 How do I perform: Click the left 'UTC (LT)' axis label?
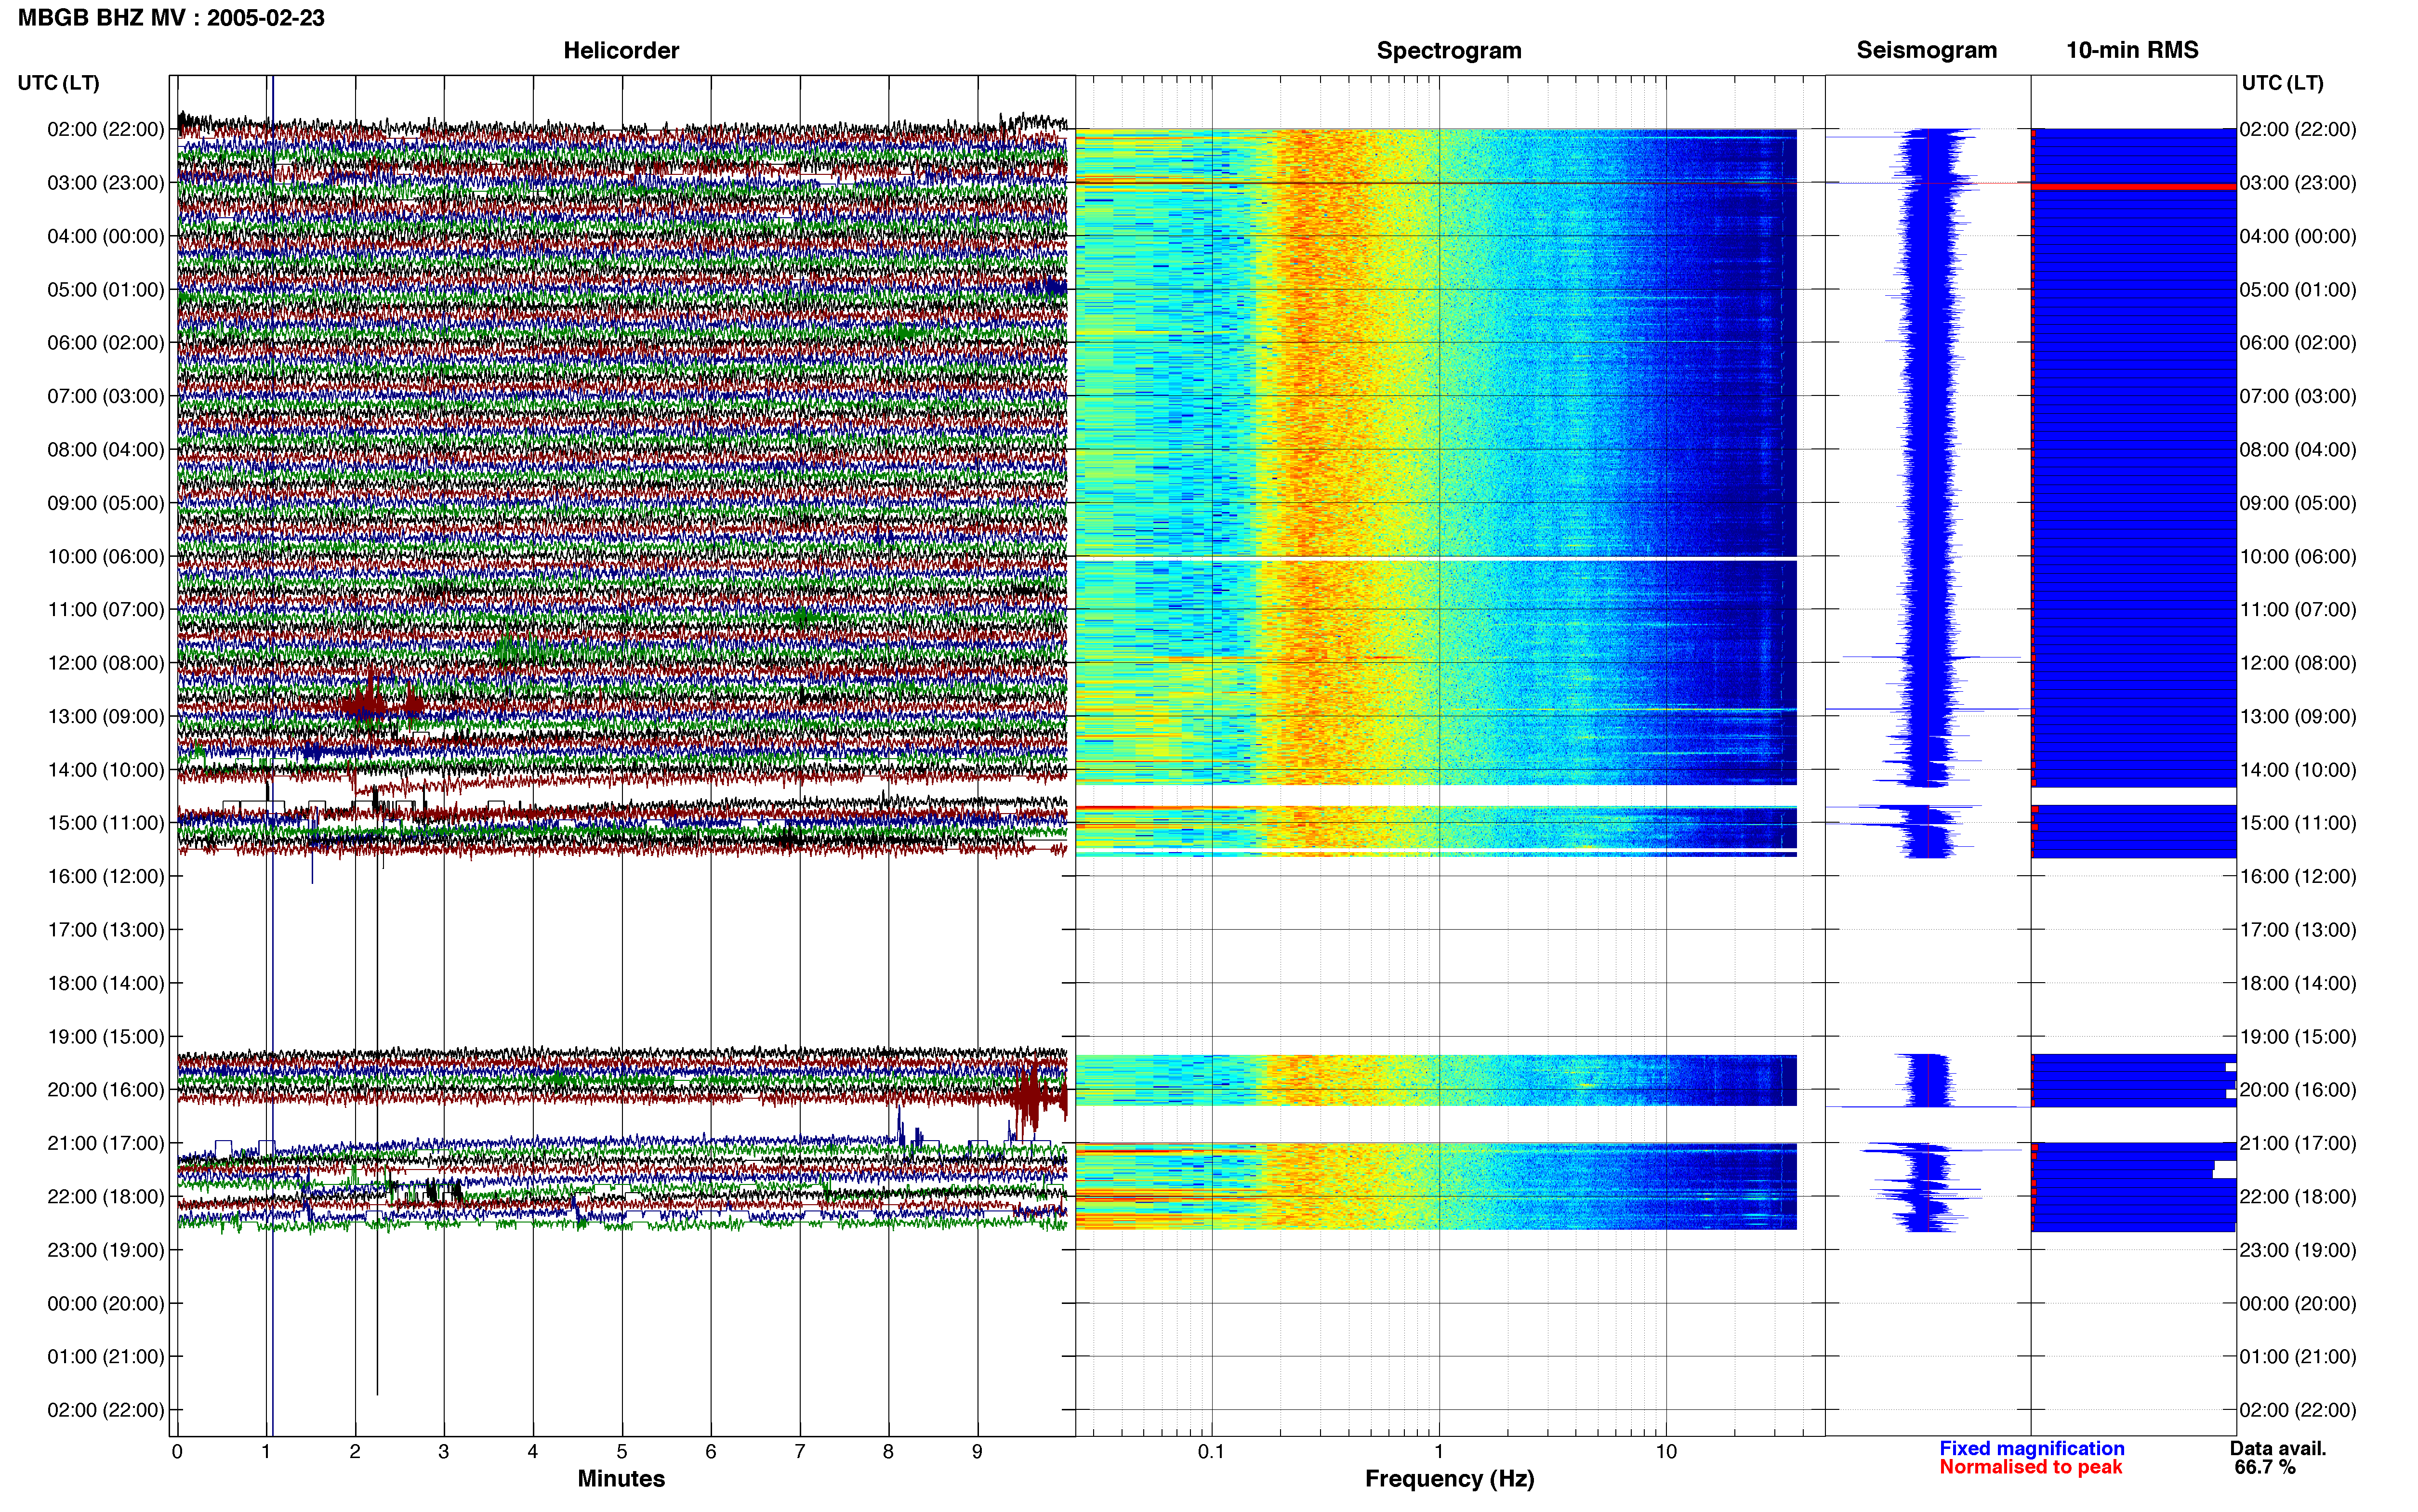58,83
